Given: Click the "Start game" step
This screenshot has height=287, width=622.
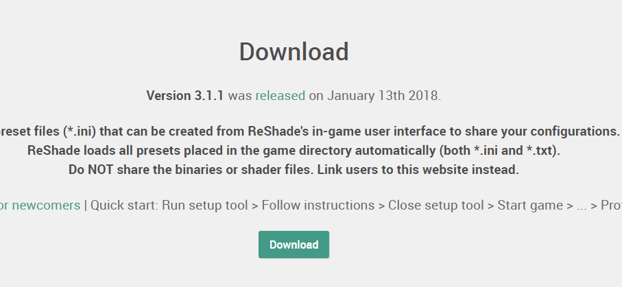Looking at the screenshot, I should pos(529,205).
